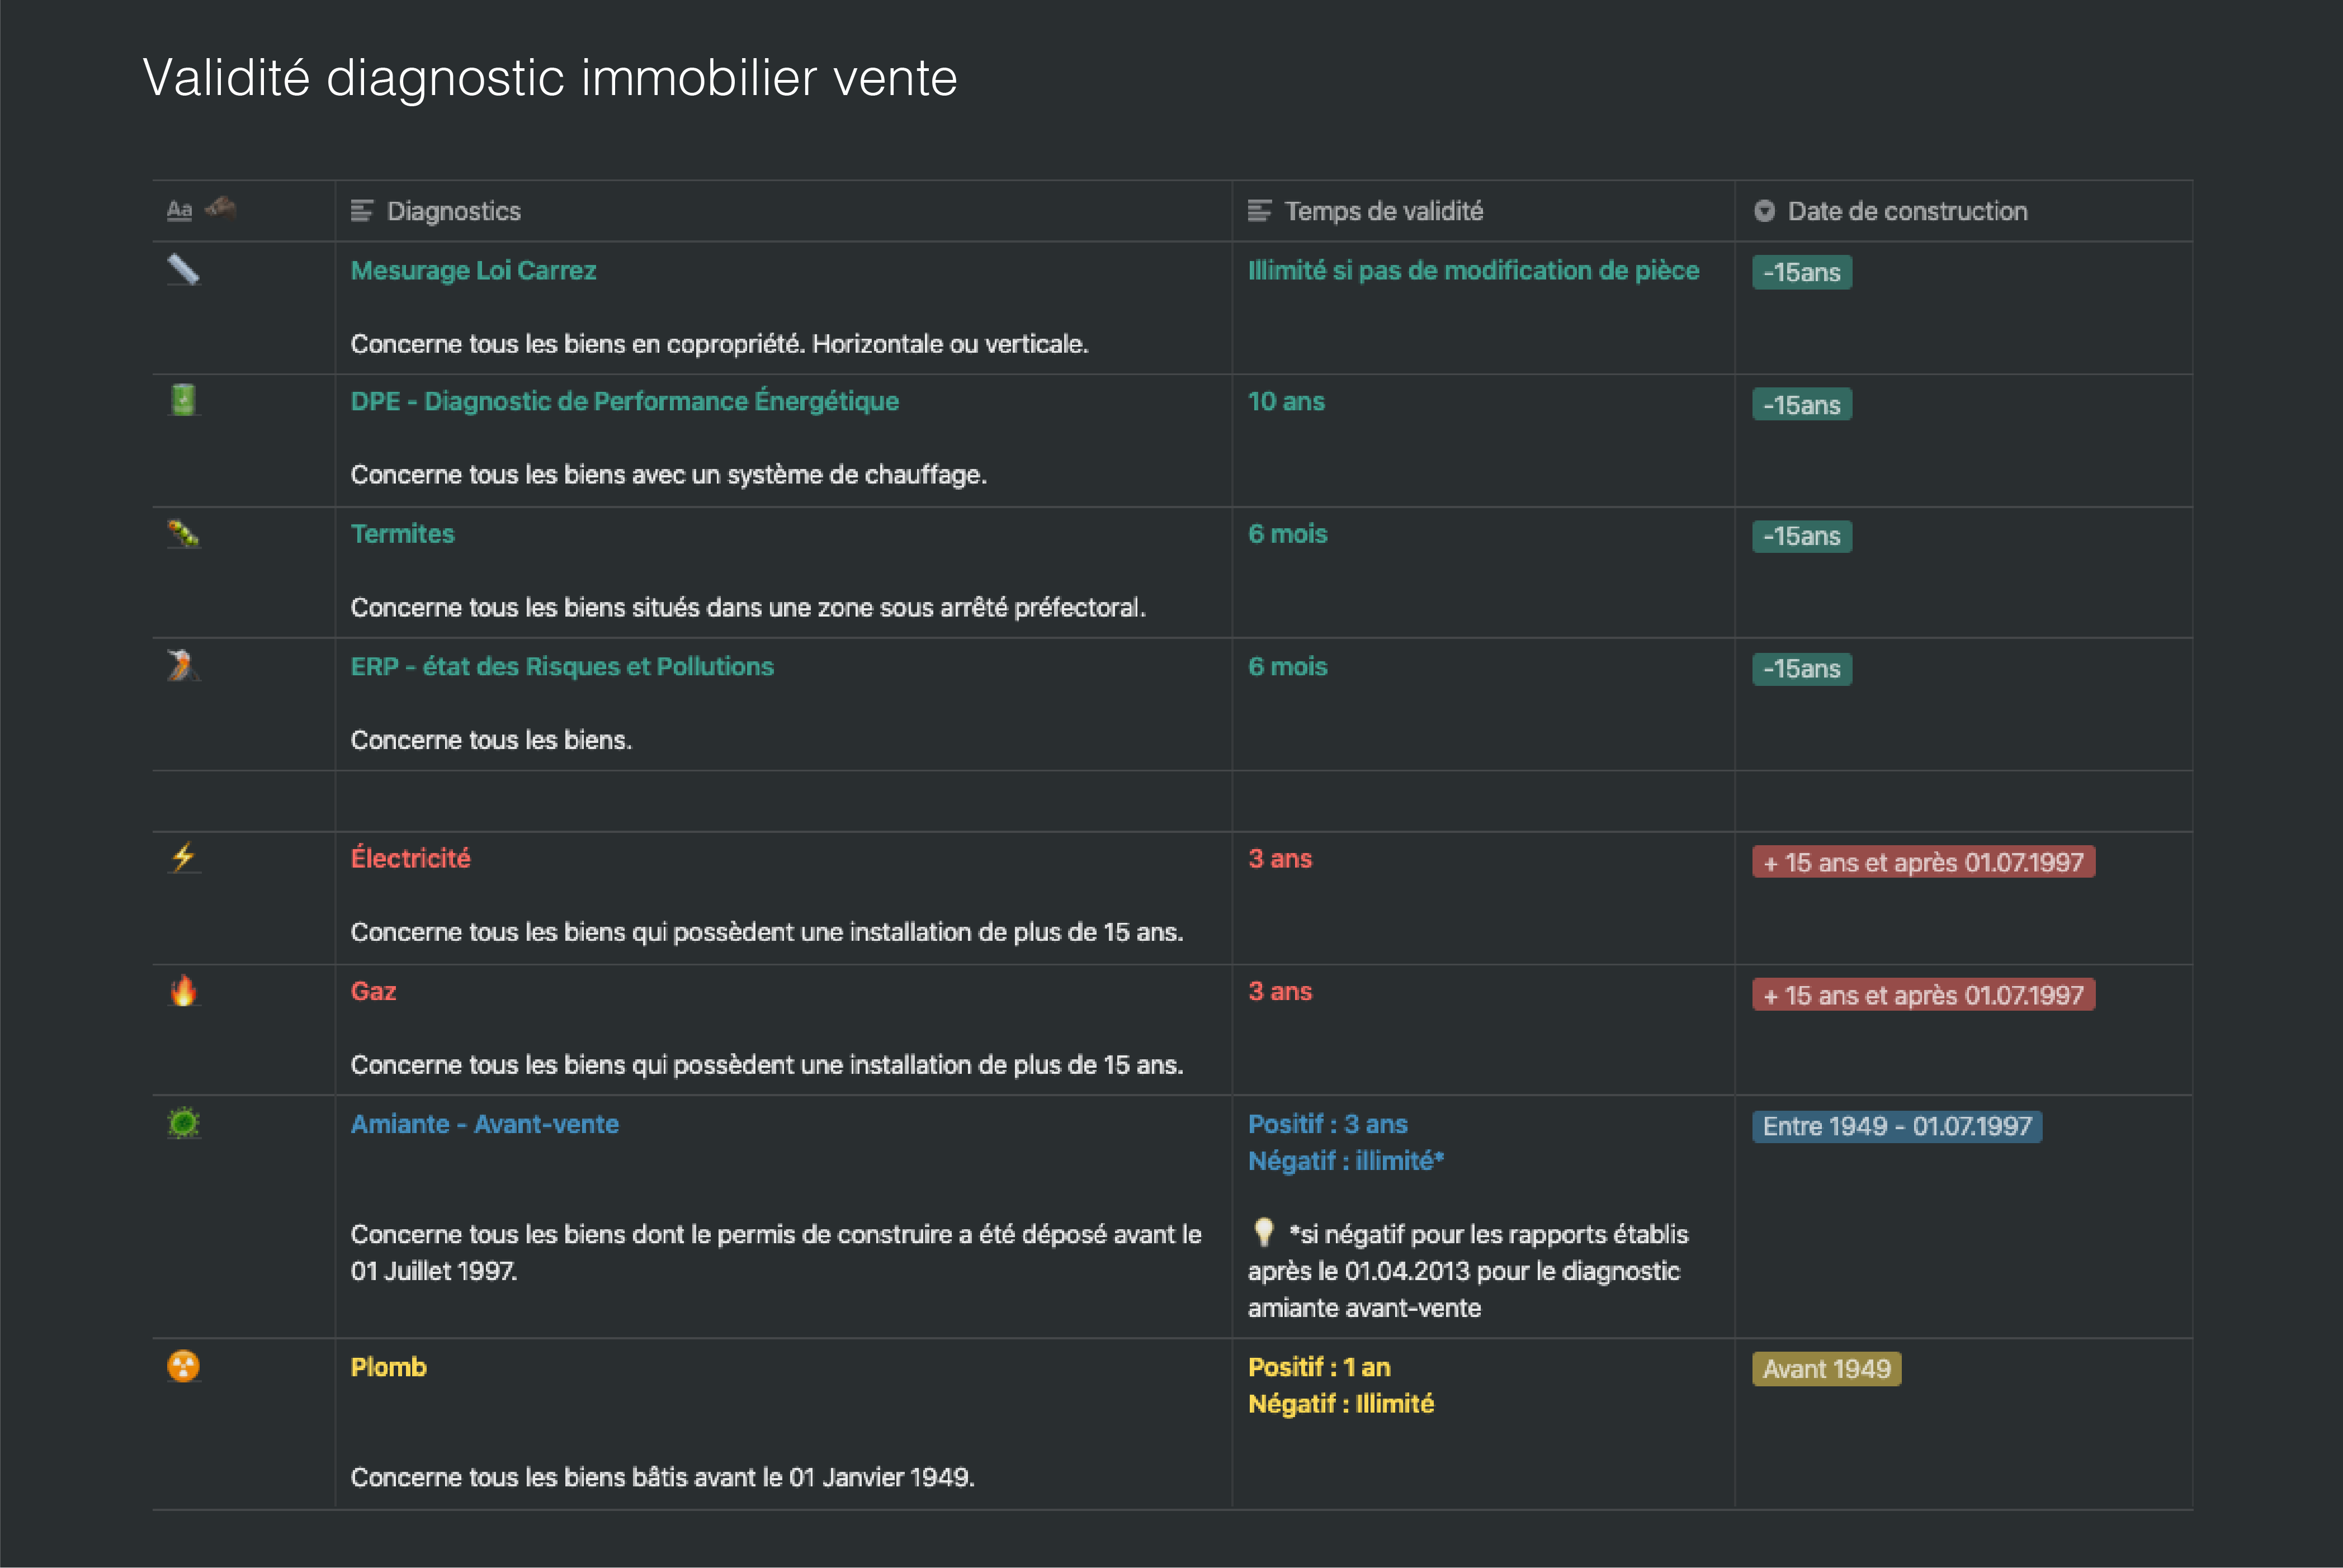
Task: Click the battery icon in the DPE row
Action: click(183, 400)
